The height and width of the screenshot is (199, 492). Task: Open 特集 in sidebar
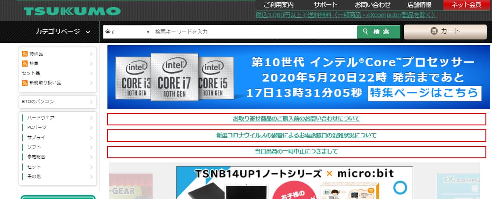pos(58,64)
